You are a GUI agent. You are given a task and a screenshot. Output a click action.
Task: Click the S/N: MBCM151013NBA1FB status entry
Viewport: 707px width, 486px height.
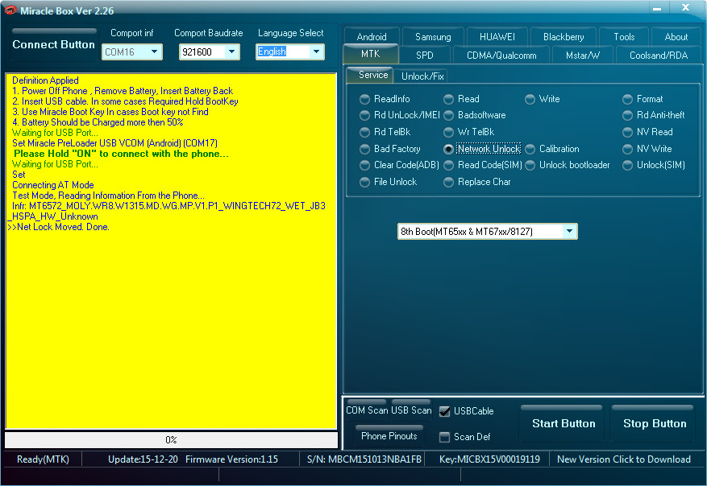pyautogui.click(x=364, y=459)
